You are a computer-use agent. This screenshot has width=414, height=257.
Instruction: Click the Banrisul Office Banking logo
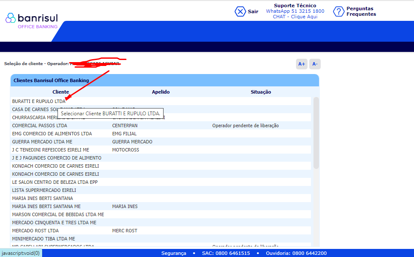coord(32,20)
